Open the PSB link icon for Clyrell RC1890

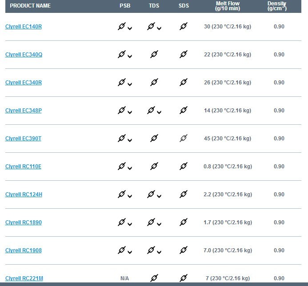tap(122, 222)
